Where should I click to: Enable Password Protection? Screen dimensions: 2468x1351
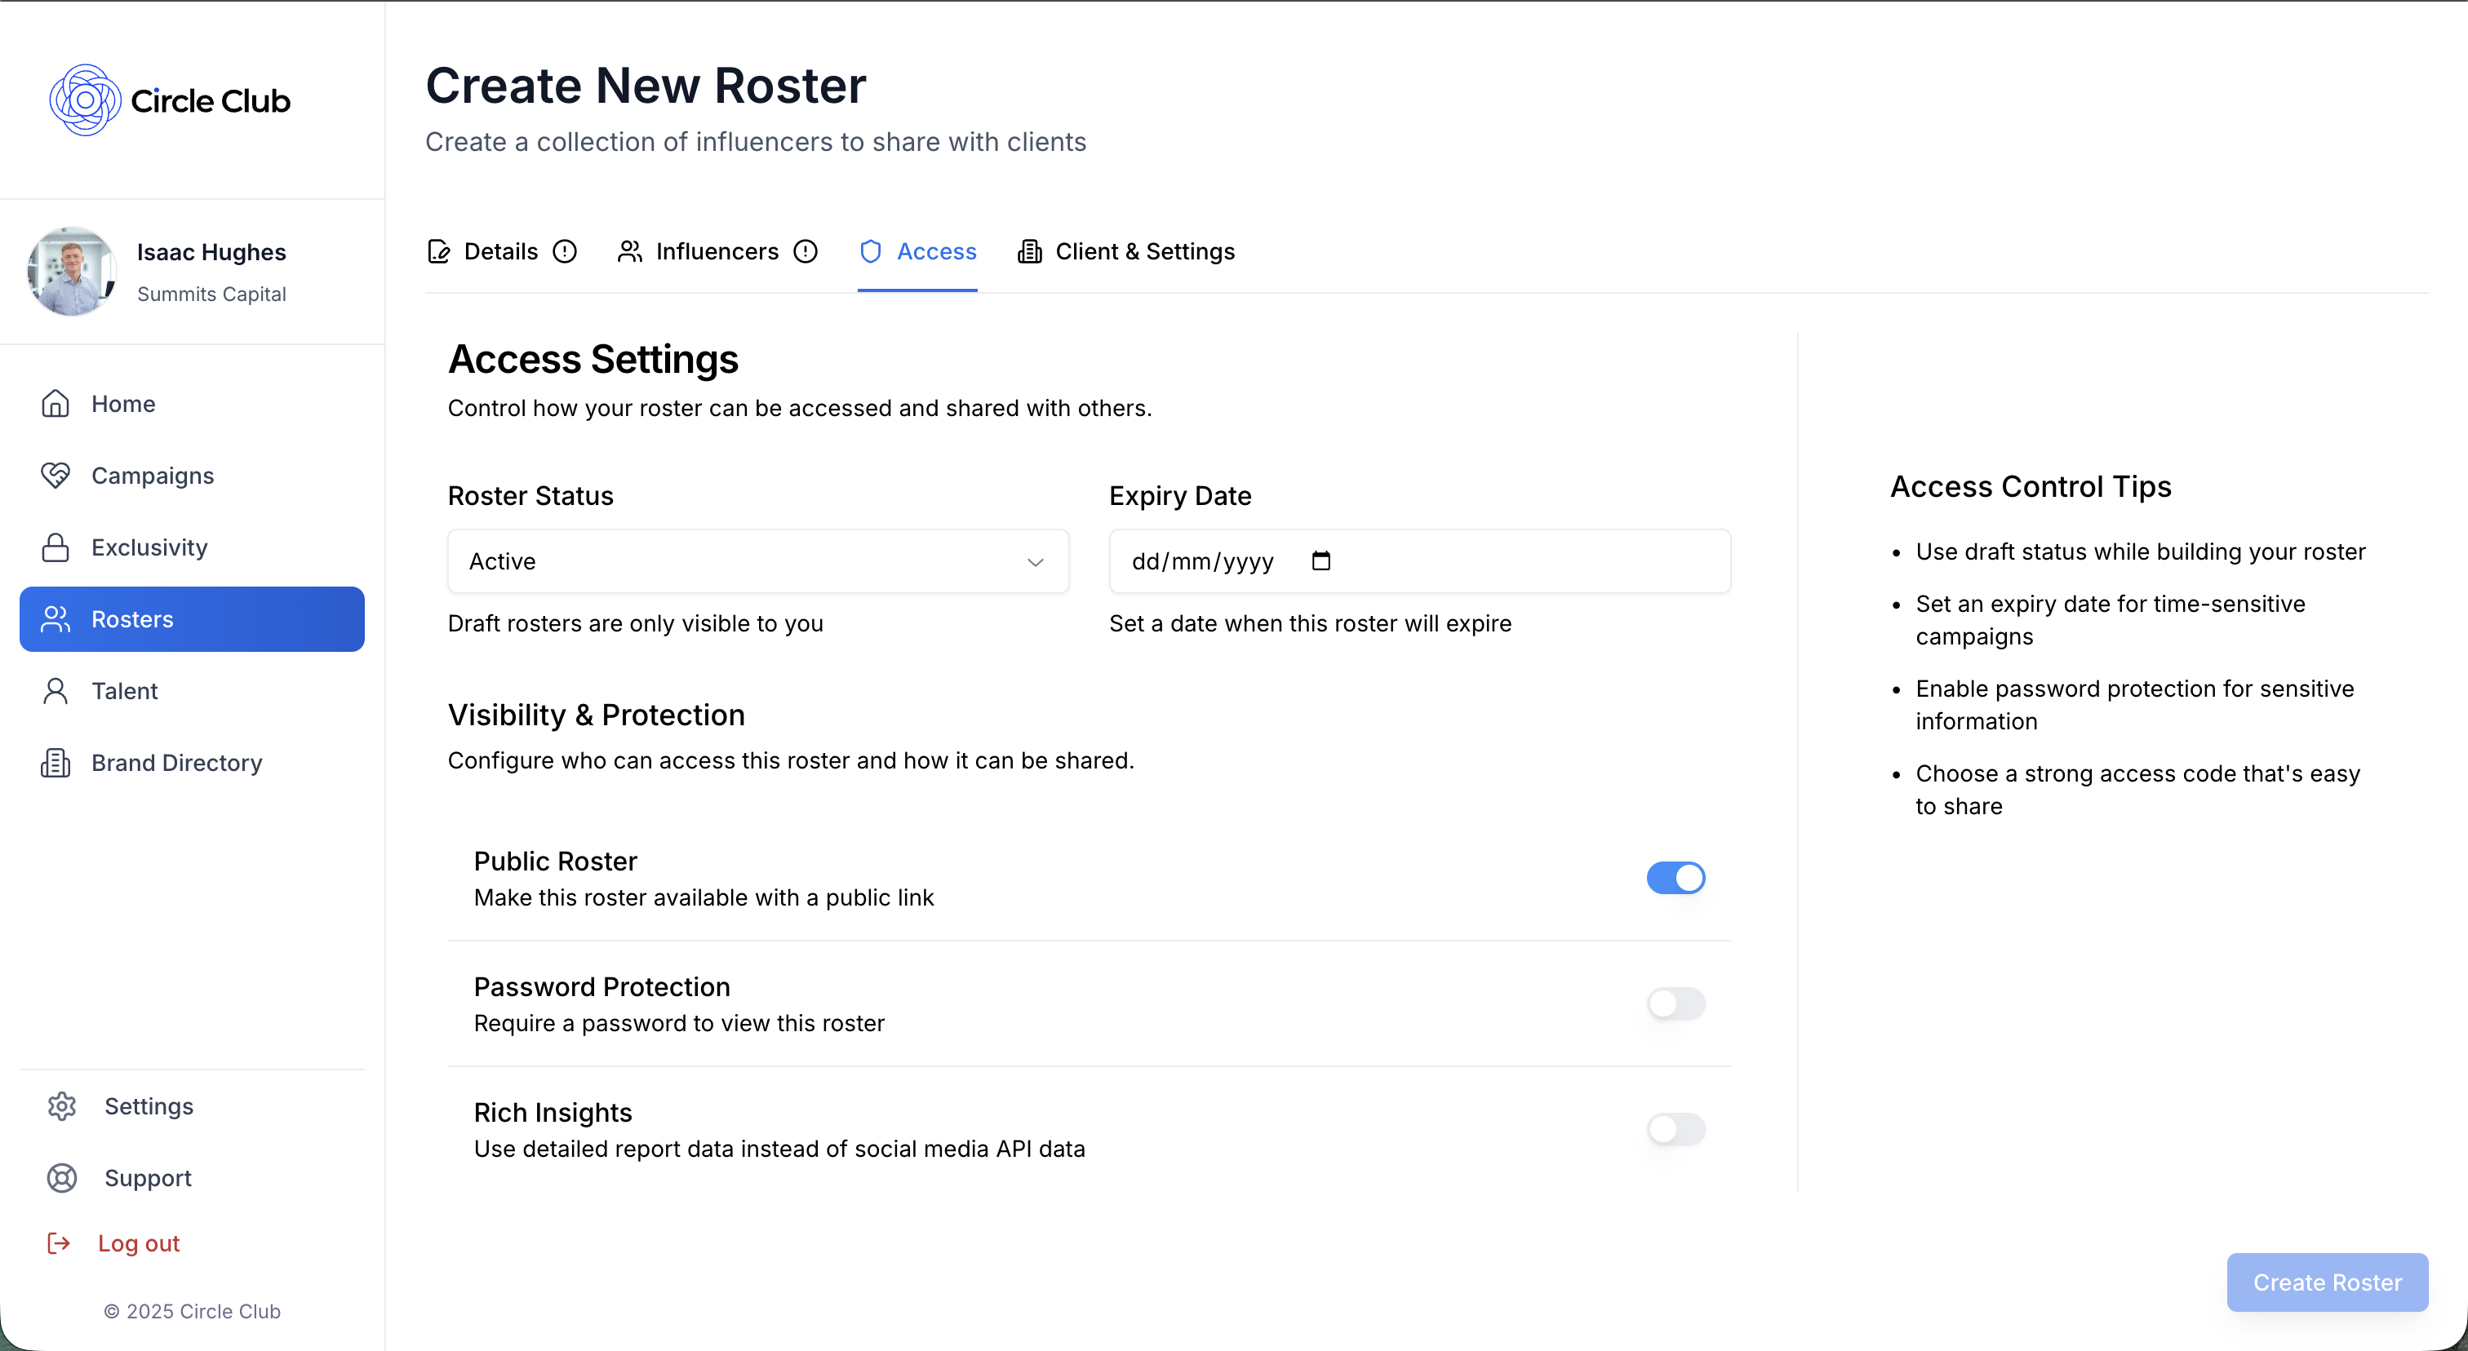(x=1675, y=1003)
